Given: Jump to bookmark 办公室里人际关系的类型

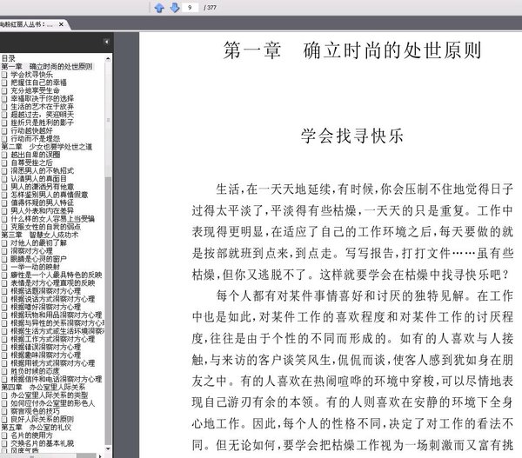Looking at the screenshot, I should 50,395.
